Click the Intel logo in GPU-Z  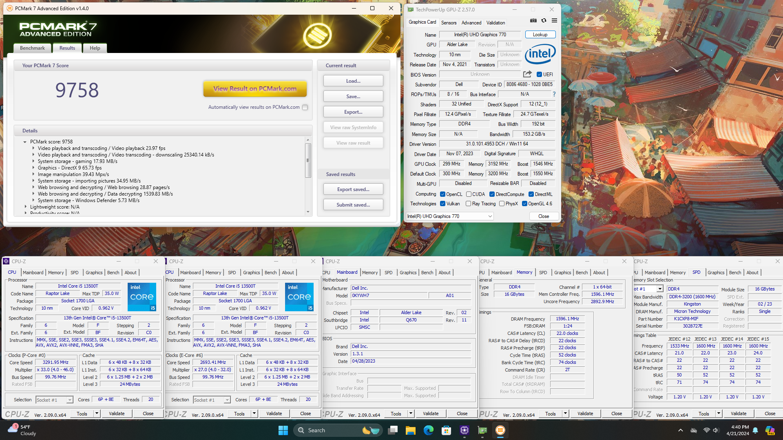540,54
